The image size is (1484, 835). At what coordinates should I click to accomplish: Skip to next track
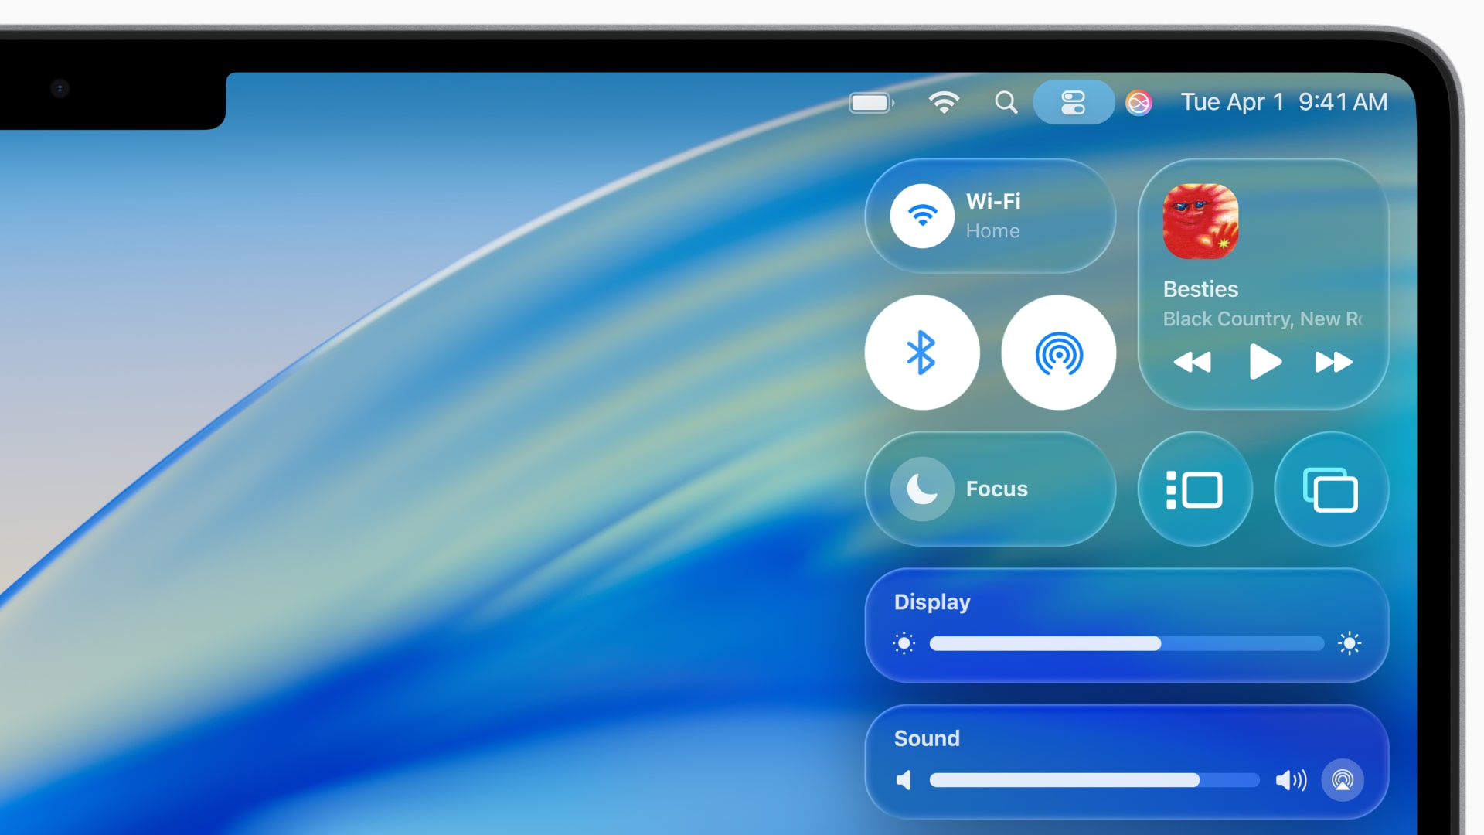[x=1333, y=362]
